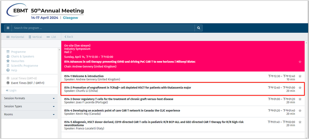Expand the Session Types filter
The image size is (309, 139).
point(29,106)
